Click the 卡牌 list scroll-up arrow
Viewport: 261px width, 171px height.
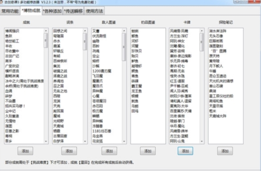tap(201, 31)
